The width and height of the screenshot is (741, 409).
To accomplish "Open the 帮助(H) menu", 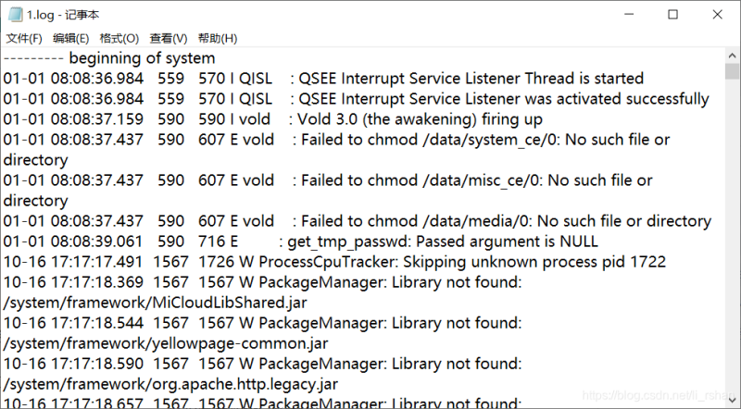I will point(218,38).
